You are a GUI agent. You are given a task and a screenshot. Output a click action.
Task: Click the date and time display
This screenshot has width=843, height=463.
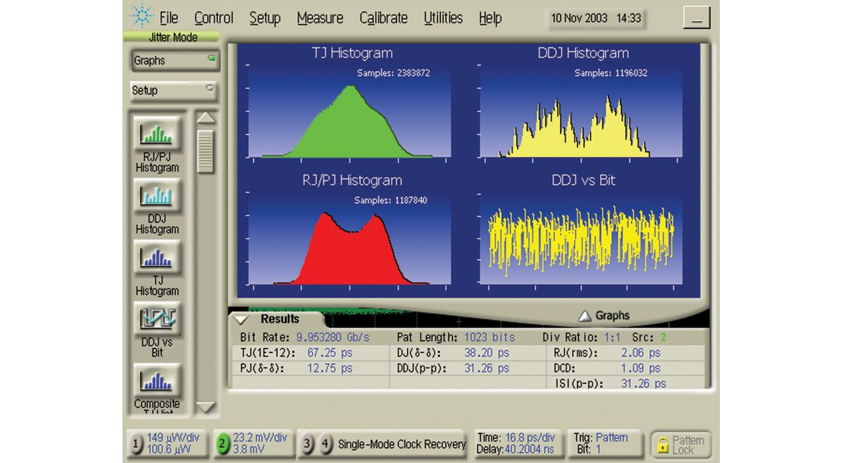click(x=596, y=18)
